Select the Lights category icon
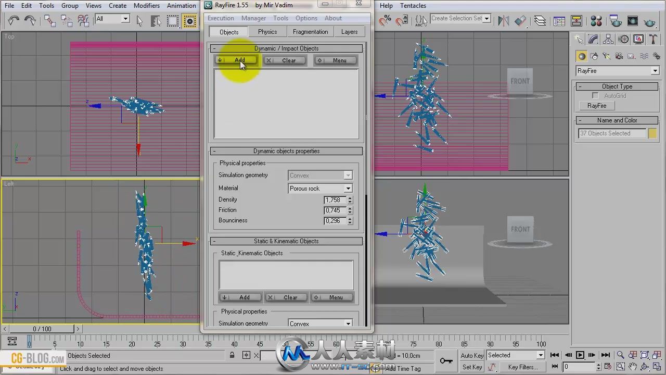The height and width of the screenshot is (375, 666). 607,56
